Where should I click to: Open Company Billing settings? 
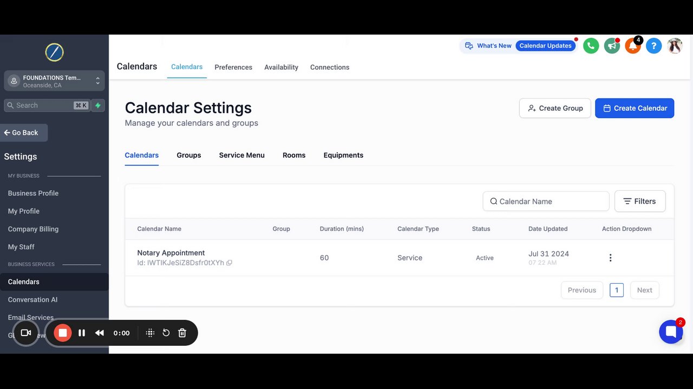coord(33,229)
